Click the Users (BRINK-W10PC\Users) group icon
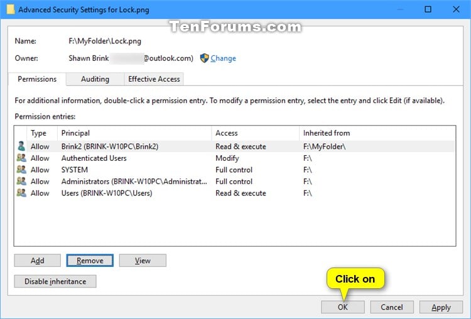 click(x=21, y=193)
